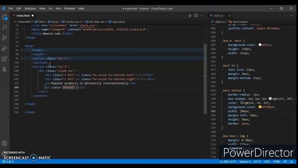Click on the Amazon.com title text
The width and height of the screenshot is (298, 168).
click(x=51, y=34)
